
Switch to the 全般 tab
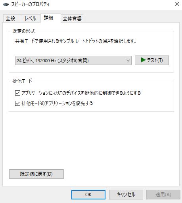pyautogui.click(x=10, y=18)
